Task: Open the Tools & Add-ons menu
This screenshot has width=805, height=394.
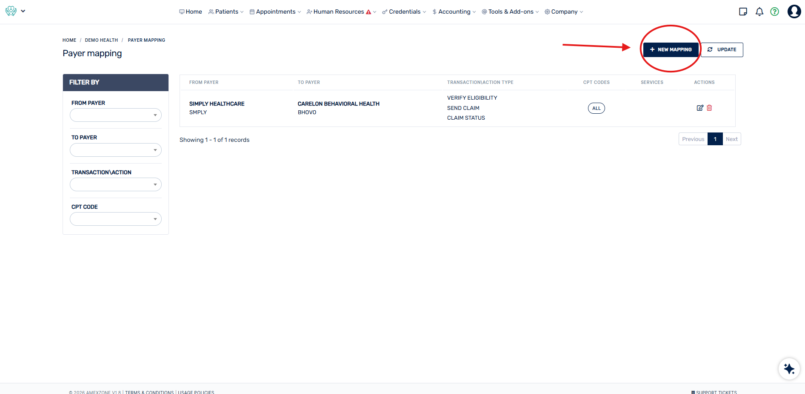Action: 510,12
